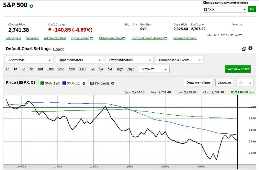The height and width of the screenshot is (170, 259).
Task: Expand the cursor tool options arrow
Action: tap(250, 83)
